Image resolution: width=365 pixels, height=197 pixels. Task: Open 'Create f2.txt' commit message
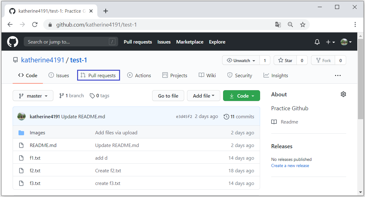click(x=108, y=171)
